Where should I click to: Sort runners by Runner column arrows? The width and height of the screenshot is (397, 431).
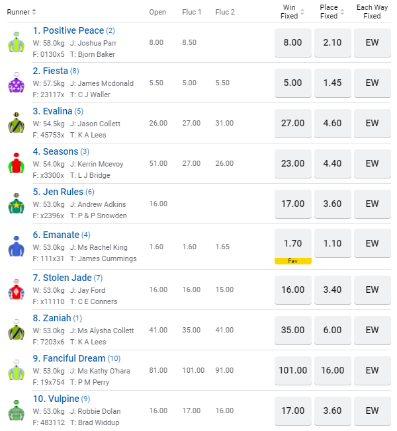[34, 12]
